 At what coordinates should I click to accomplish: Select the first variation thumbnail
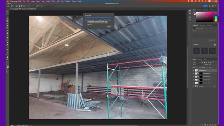(196, 51)
